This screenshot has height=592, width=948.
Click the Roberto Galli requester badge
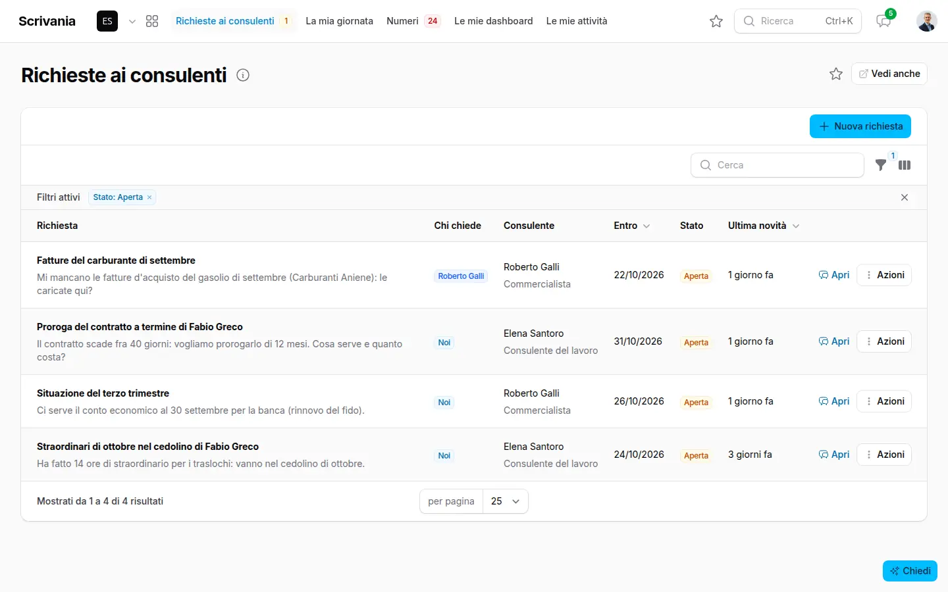tap(461, 276)
